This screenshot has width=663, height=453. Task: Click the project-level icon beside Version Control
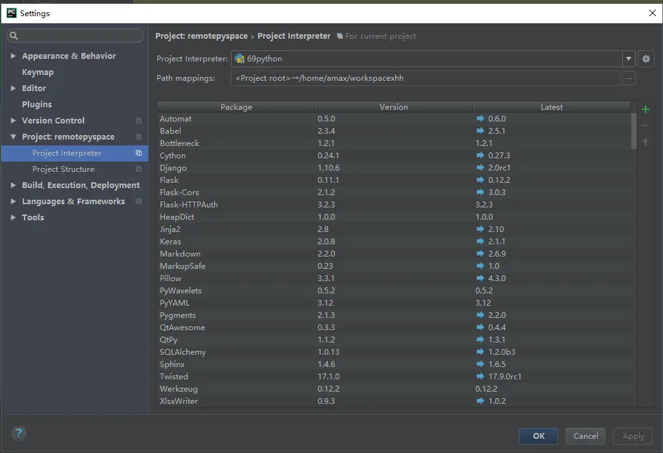coord(138,120)
